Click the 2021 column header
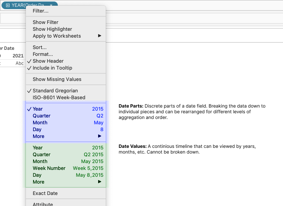 pyautogui.click(x=18, y=55)
